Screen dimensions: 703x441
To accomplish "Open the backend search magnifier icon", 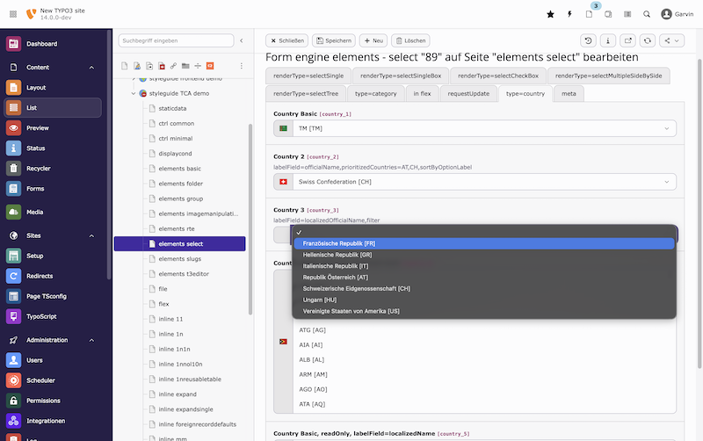I will [647, 14].
